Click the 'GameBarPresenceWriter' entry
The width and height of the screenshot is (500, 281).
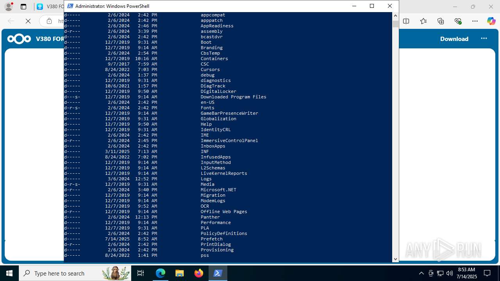pyautogui.click(x=229, y=113)
